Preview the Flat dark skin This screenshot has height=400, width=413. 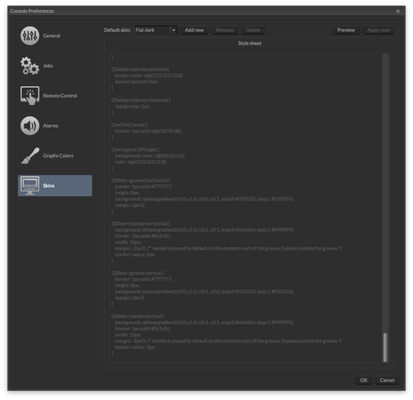(346, 30)
